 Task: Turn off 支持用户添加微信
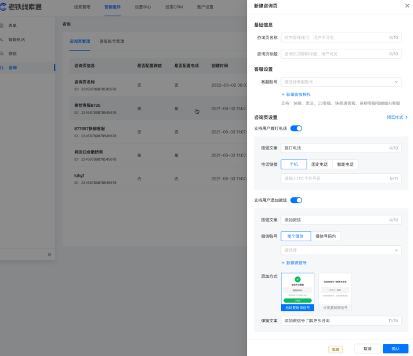[x=296, y=200]
